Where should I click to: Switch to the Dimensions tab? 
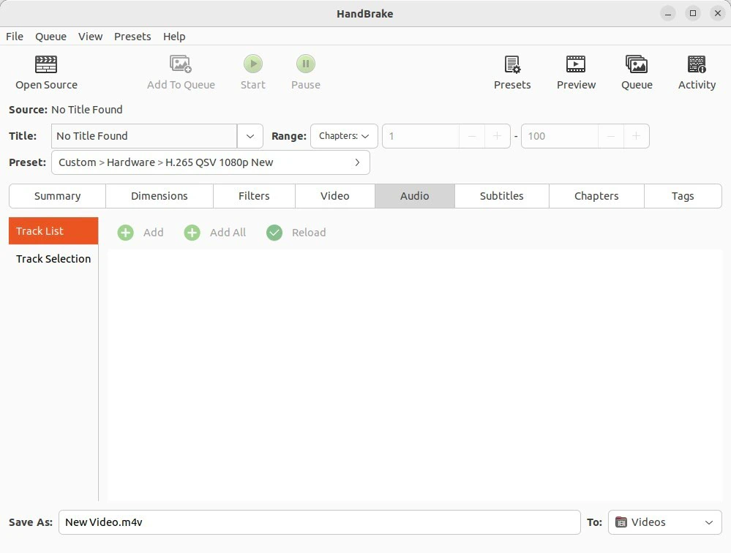160,195
